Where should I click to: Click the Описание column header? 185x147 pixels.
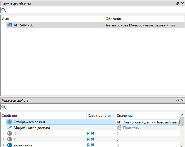coord(144,19)
